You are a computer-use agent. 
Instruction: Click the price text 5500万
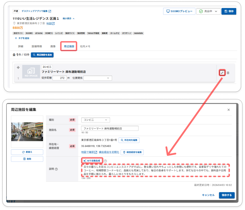(18, 28)
